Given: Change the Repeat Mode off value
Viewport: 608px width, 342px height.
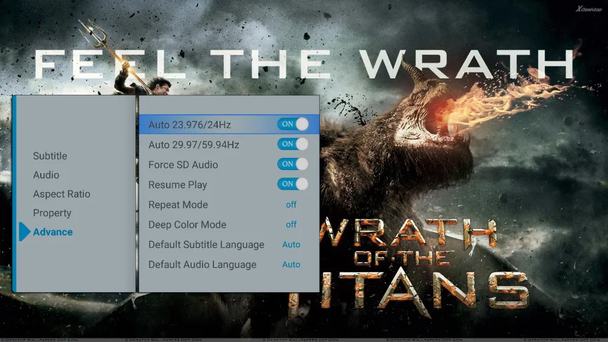Looking at the screenshot, I should pos(291,205).
